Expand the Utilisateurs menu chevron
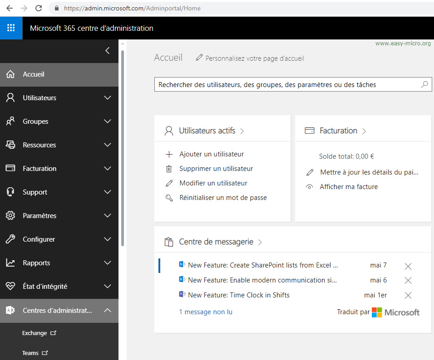Screen dimensions: 434x360 108,97
